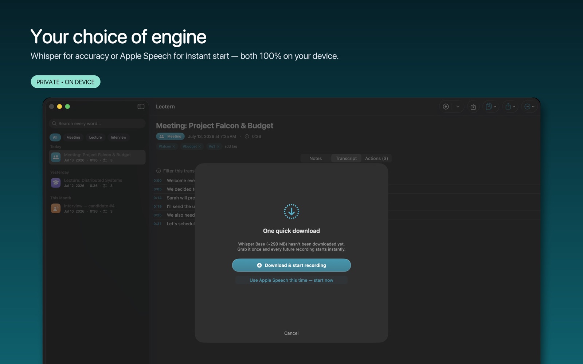Click the orange interview speaker icon

point(56,208)
